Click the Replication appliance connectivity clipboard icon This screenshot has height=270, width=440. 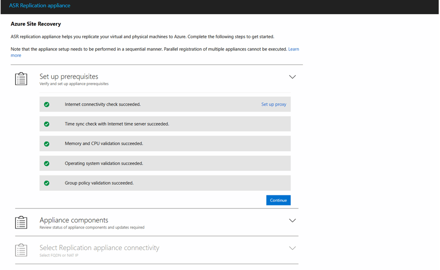pos(21,250)
